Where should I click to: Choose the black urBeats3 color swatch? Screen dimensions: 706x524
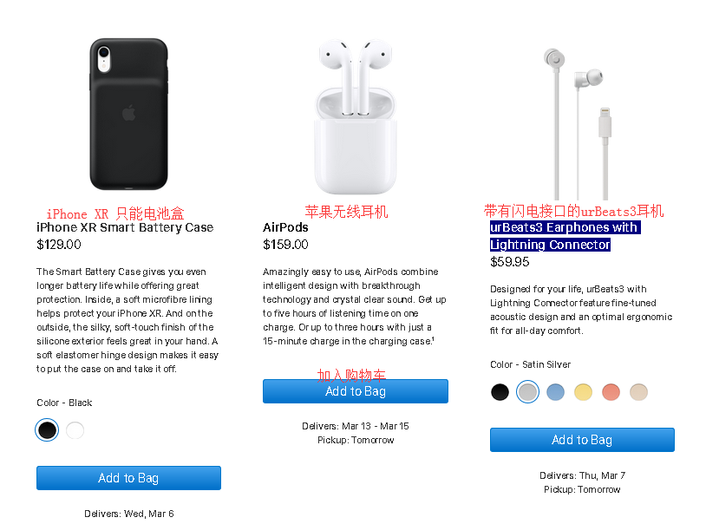(500, 392)
